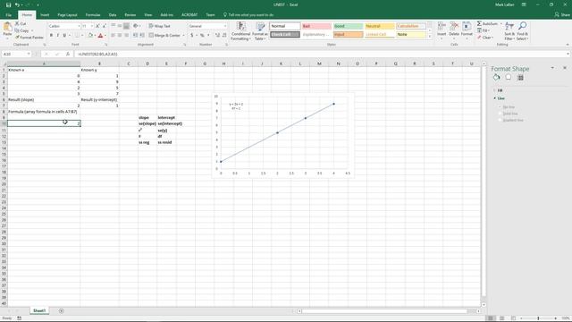Switch to the Review tab
572x322 pixels.
(x=130, y=15)
